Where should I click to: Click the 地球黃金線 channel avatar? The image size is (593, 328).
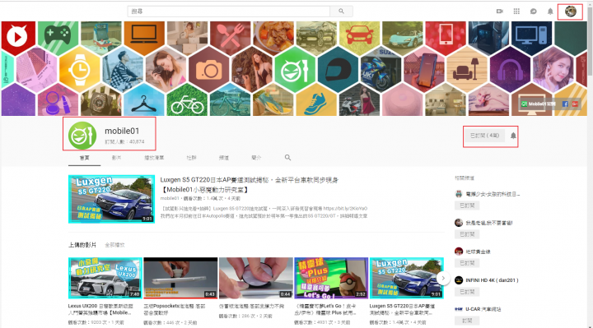click(x=459, y=252)
